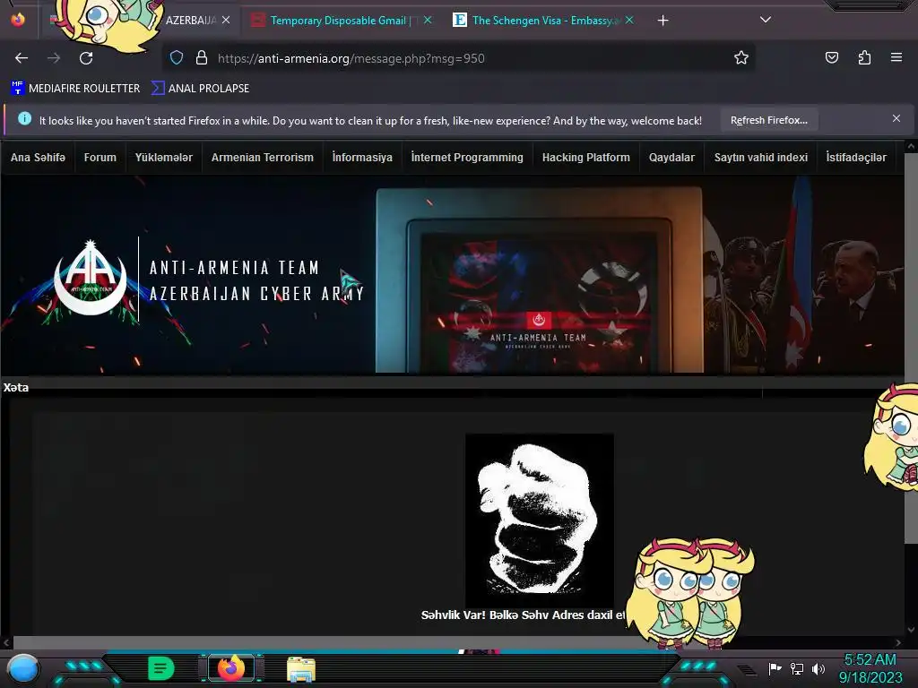Image resolution: width=918 pixels, height=688 pixels.
Task: Open the volume speaker tray icon
Action: click(x=818, y=668)
